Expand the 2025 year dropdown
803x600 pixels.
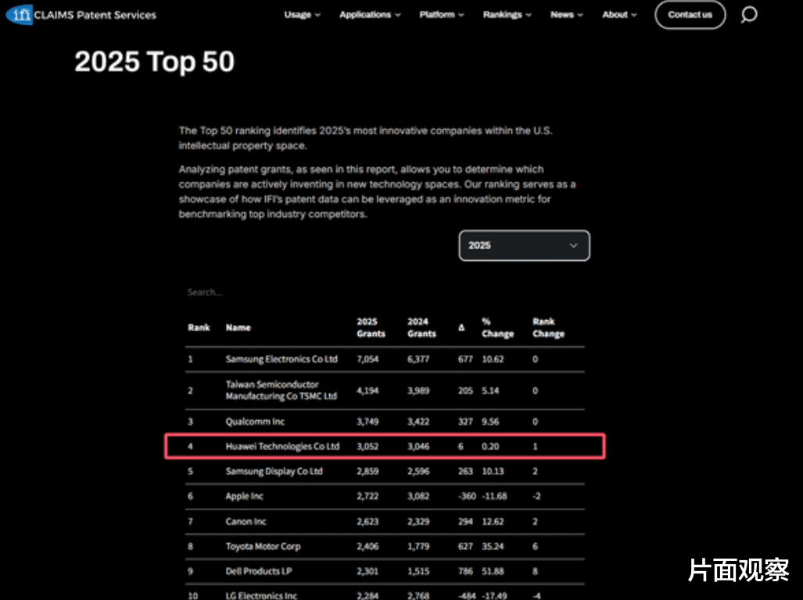point(524,245)
